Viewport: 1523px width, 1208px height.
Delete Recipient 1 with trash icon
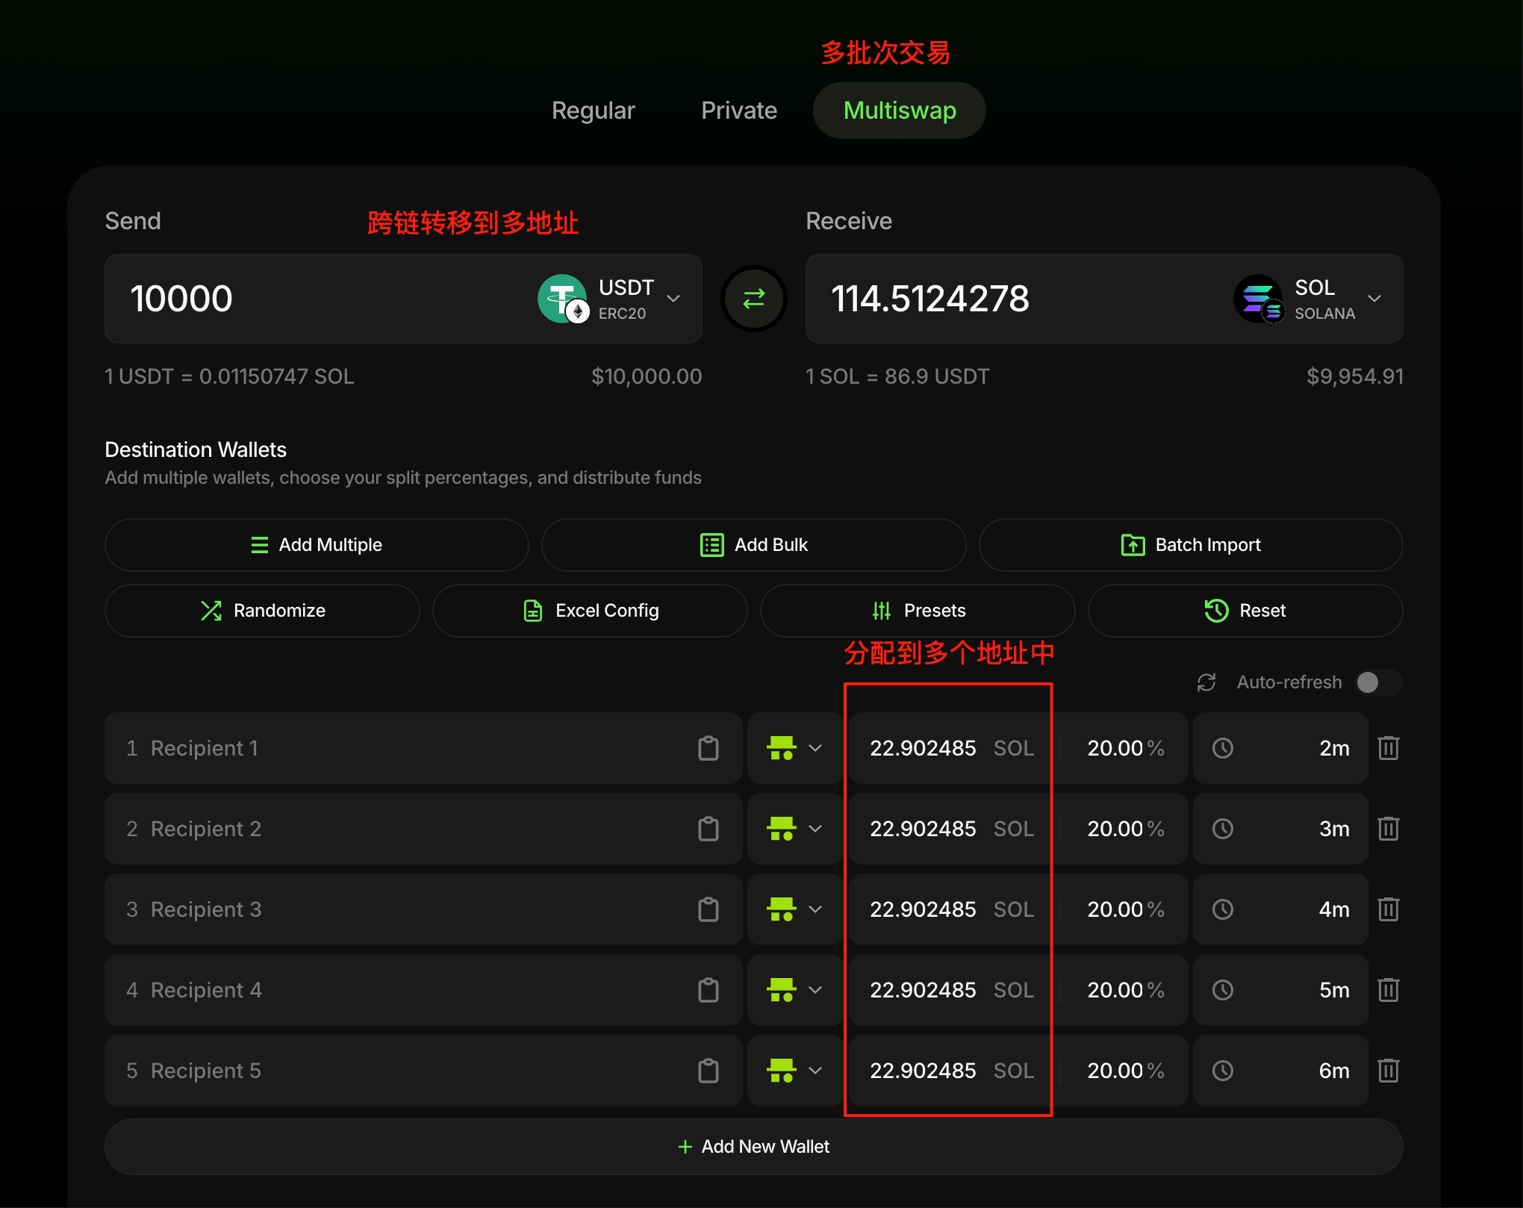point(1389,748)
